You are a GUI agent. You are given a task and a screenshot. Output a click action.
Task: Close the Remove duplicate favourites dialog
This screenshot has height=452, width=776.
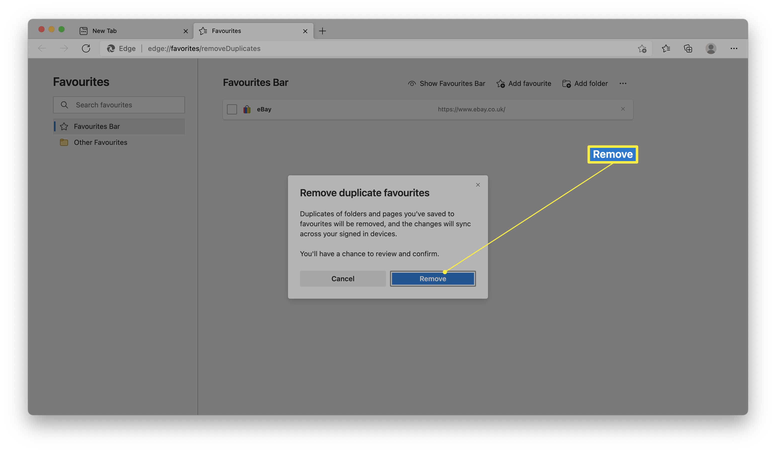[478, 185]
